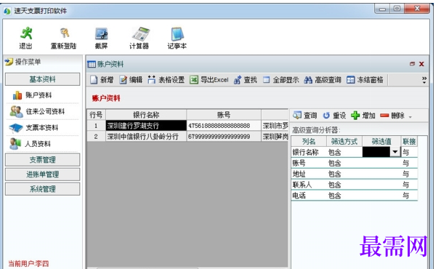
Task: Select 电话 column name in analyzer
Action: (299, 196)
